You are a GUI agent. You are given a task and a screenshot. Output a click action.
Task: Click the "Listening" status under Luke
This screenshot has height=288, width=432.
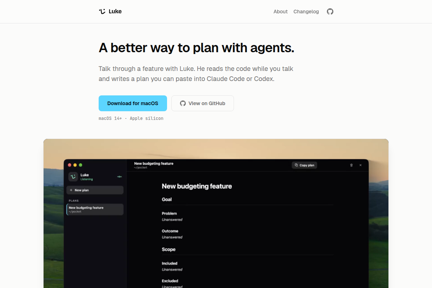tap(86, 179)
